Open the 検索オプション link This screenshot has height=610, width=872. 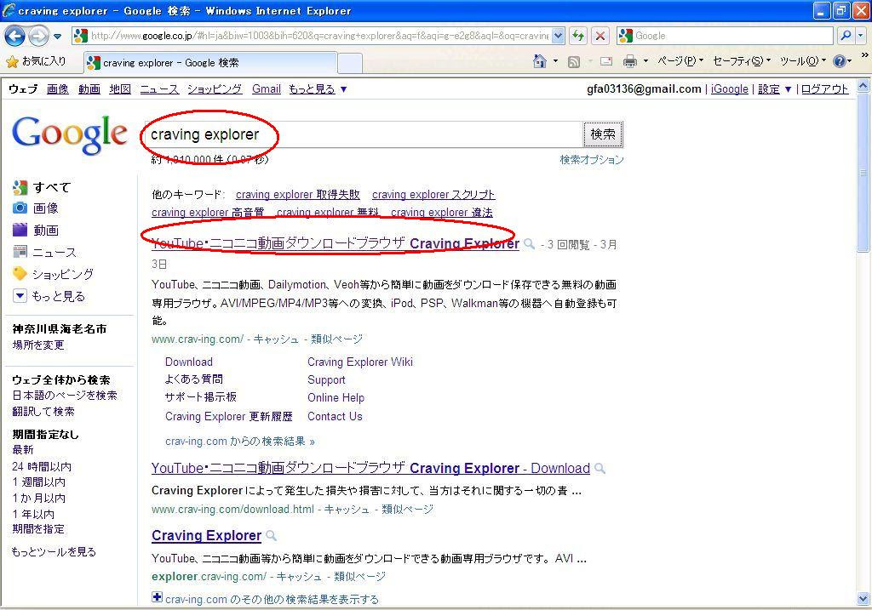592,160
